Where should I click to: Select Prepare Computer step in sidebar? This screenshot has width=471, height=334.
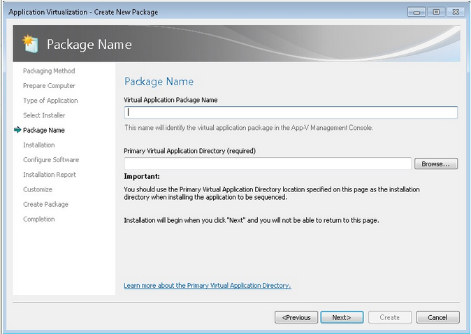pos(49,86)
